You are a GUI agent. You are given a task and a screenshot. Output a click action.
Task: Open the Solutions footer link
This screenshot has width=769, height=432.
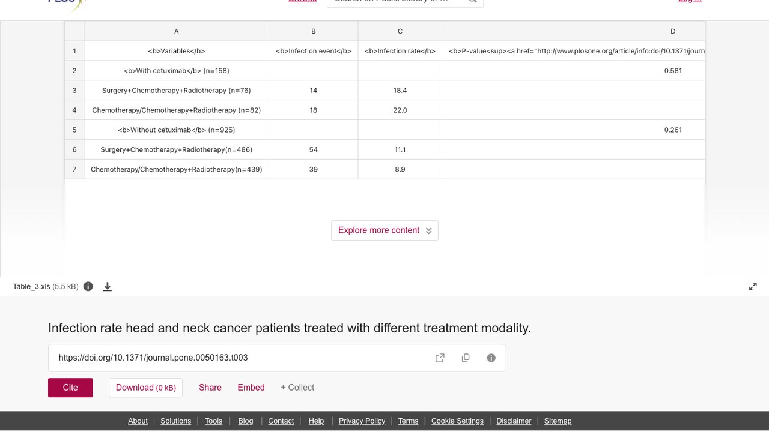[x=175, y=421]
